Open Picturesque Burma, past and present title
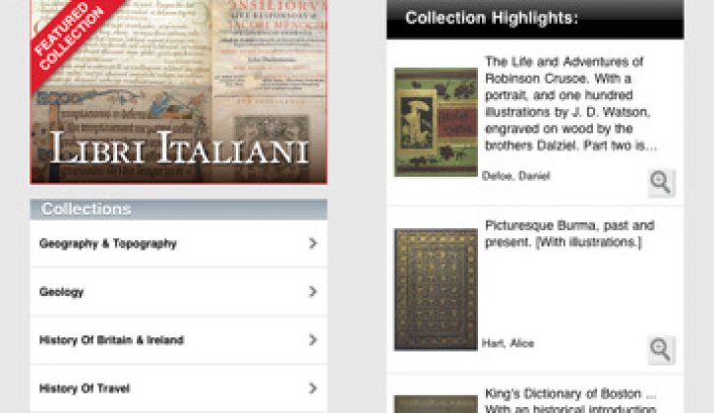The height and width of the screenshot is (413, 714). click(x=569, y=234)
